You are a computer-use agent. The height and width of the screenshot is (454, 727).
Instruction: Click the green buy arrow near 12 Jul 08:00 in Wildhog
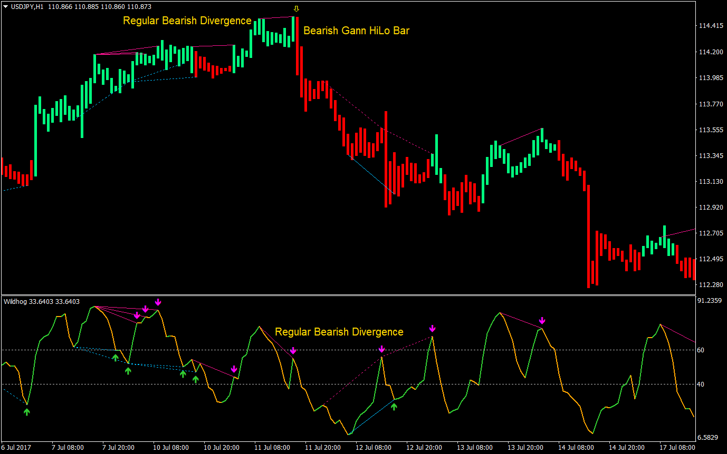click(x=394, y=406)
